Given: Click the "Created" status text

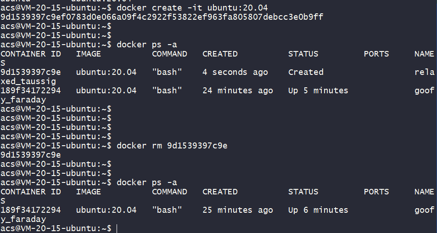Looking at the screenshot, I should [x=306, y=72].
